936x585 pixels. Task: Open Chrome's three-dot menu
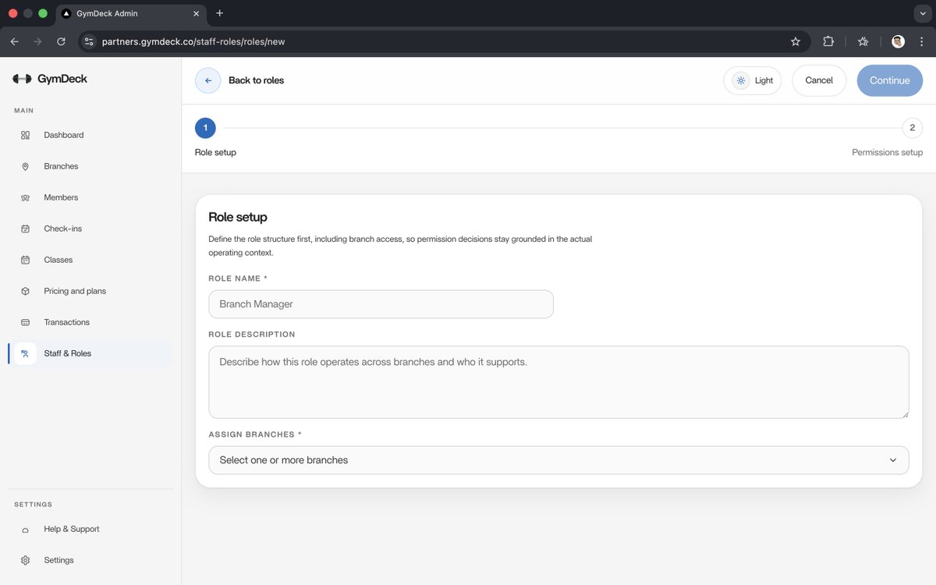[921, 41]
